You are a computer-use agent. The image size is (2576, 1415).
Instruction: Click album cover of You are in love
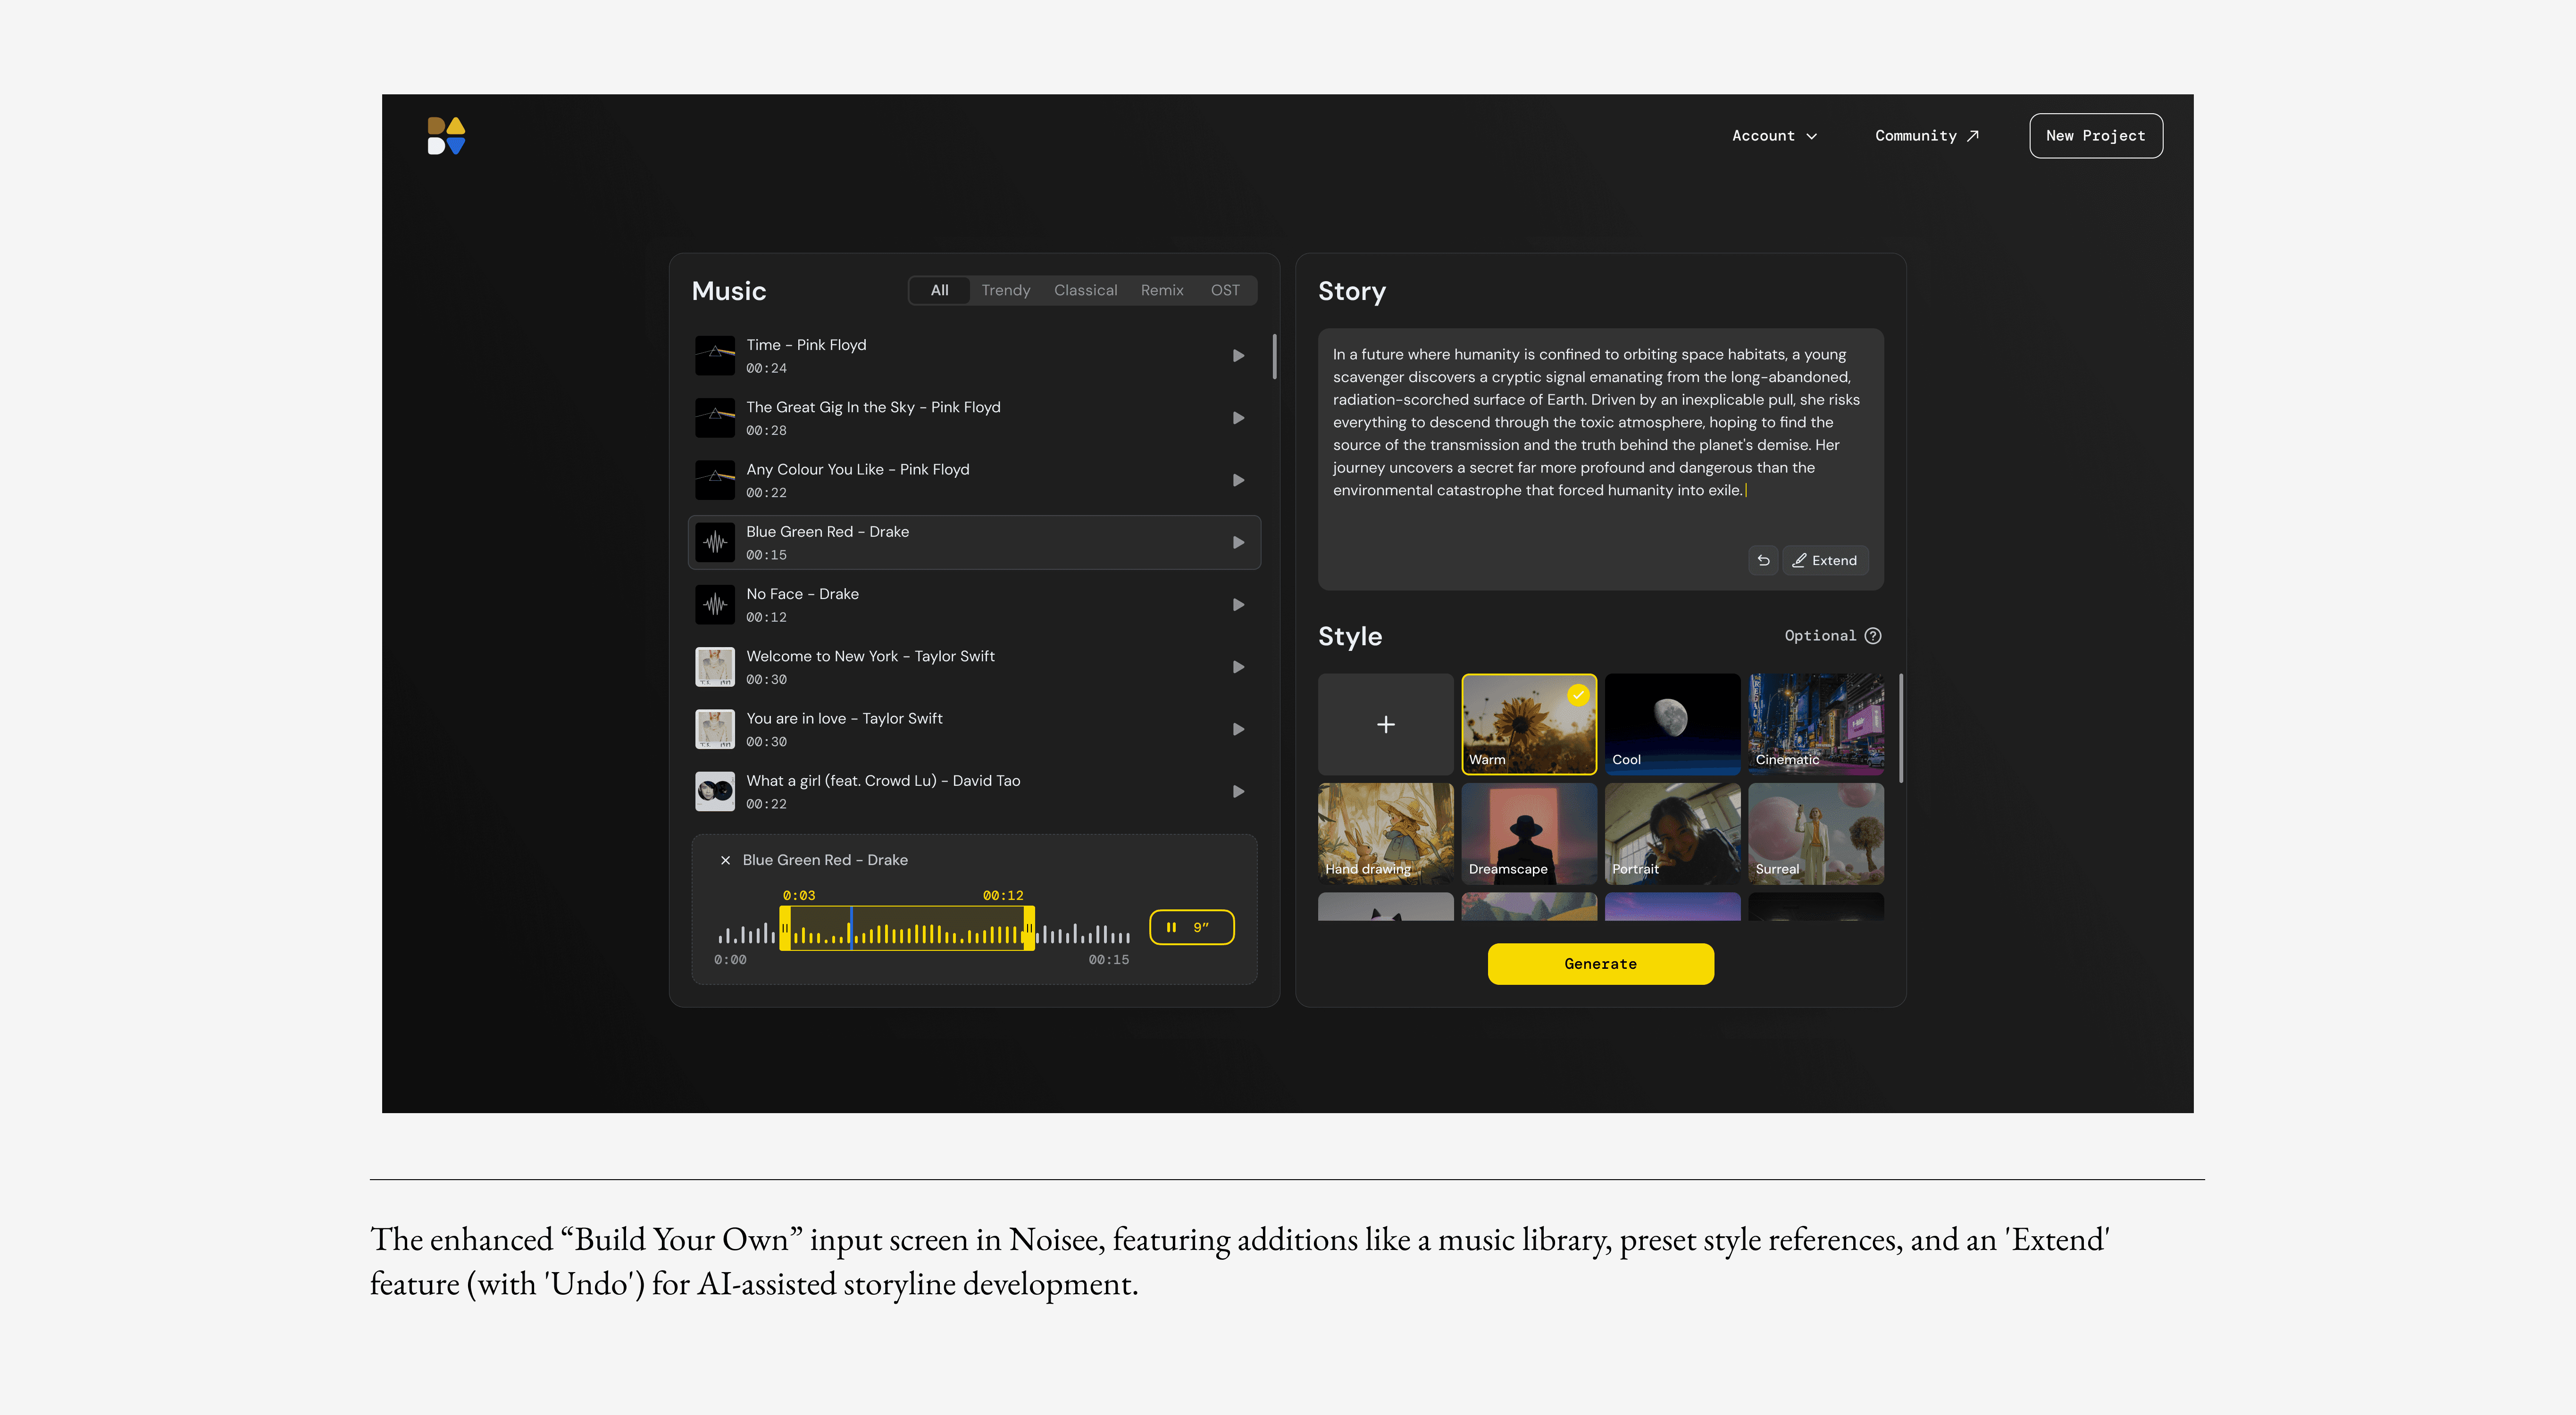715,729
